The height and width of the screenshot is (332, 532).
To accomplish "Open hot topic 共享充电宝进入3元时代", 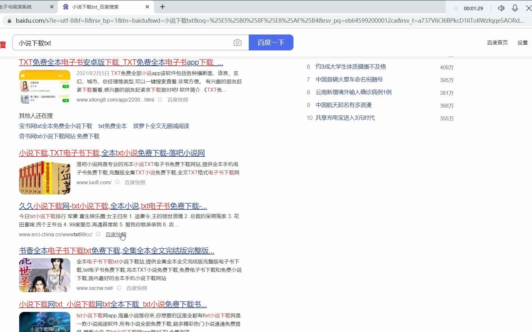I will pyautogui.click(x=345, y=118).
